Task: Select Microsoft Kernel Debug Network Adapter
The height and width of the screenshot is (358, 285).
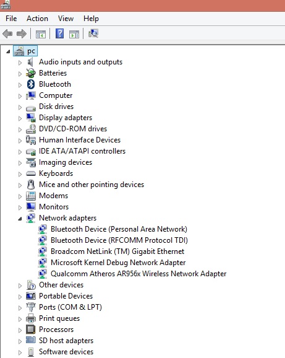Action: click(x=118, y=263)
